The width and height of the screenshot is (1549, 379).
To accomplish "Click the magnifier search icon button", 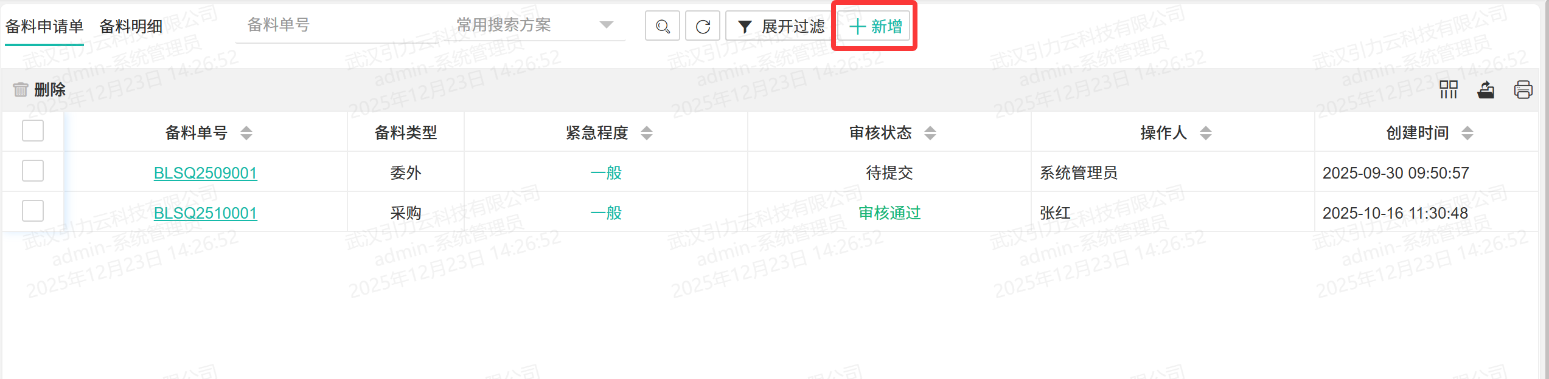I will coord(662,26).
